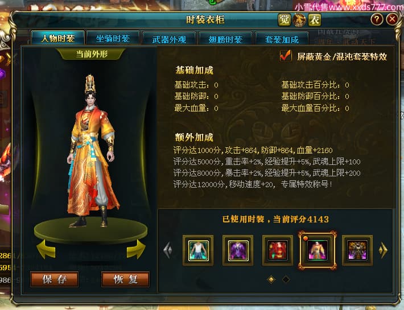This screenshot has height=310, width=404.
Task: Select the white tank top costume icon
Action: click(x=198, y=250)
